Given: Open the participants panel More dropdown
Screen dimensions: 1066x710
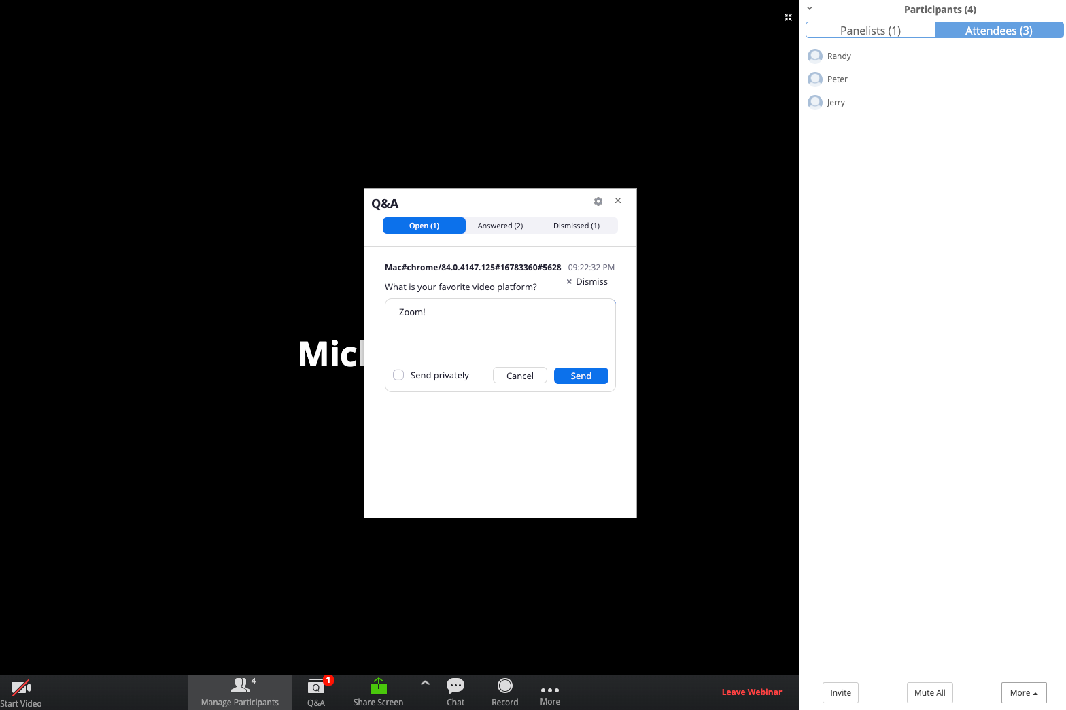Looking at the screenshot, I should coord(1024,693).
